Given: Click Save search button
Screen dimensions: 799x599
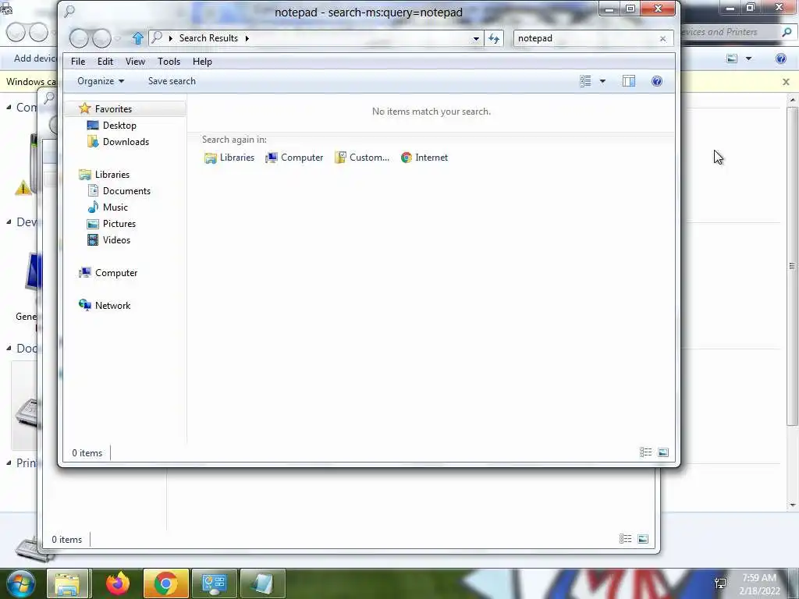Looking at the screenshot, I should point(172,81).
